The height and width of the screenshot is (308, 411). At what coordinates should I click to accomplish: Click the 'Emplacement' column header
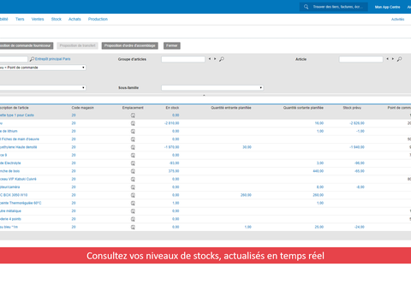(x=133, y=108)
